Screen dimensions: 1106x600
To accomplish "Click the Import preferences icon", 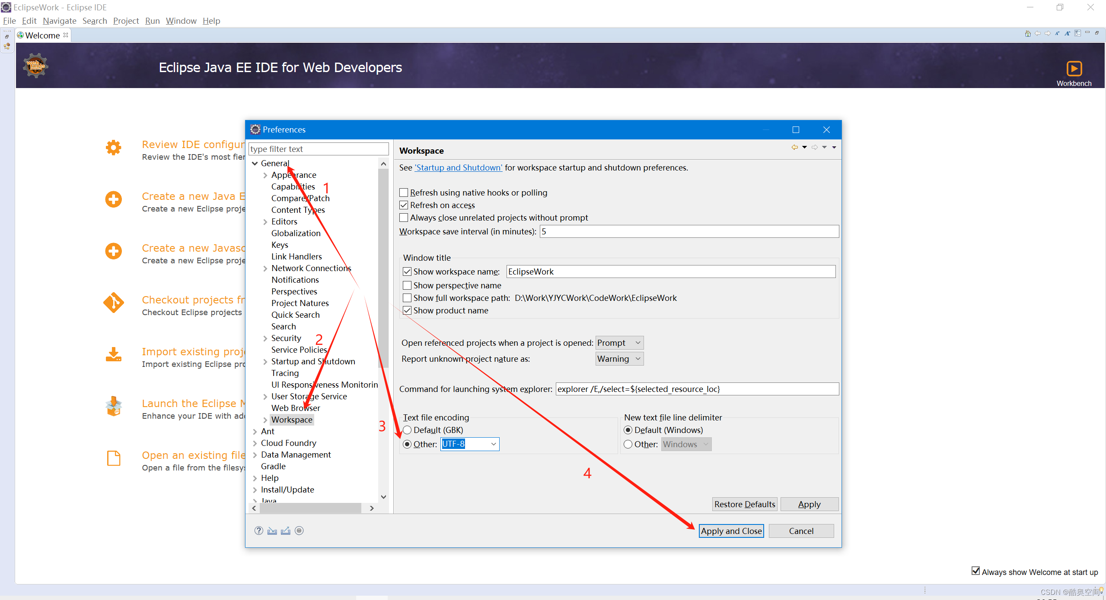I will 272,531.
